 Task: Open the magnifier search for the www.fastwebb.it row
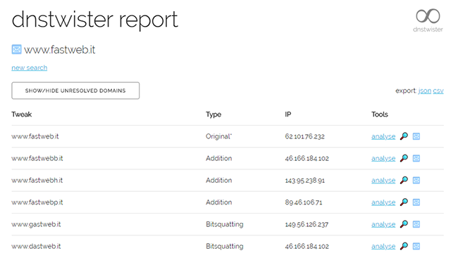pyautogui.click(x=404, y=158)
